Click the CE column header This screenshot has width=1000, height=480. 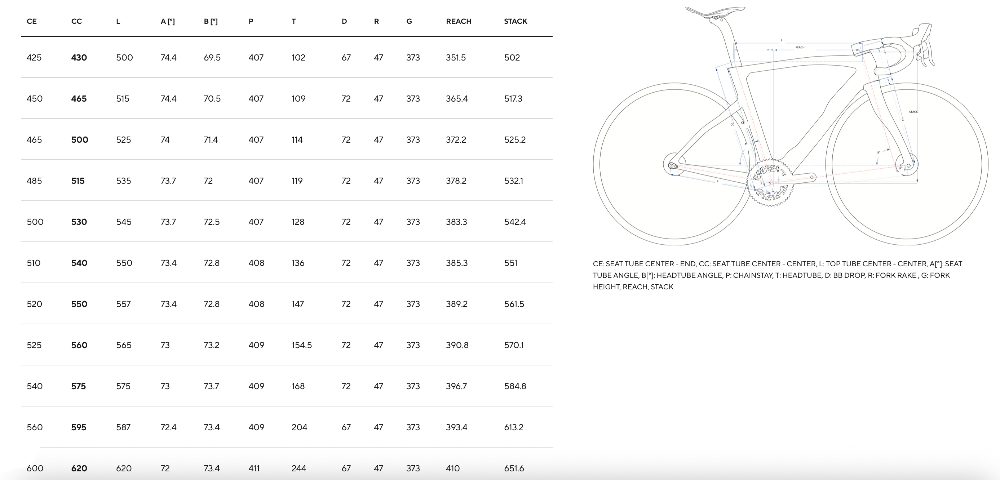click(32, 21)
